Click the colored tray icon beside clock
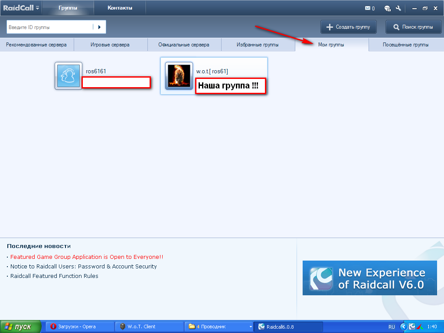The width and height of the screenshot is (444, 333). pyautogui.click(x=420, y=327)
